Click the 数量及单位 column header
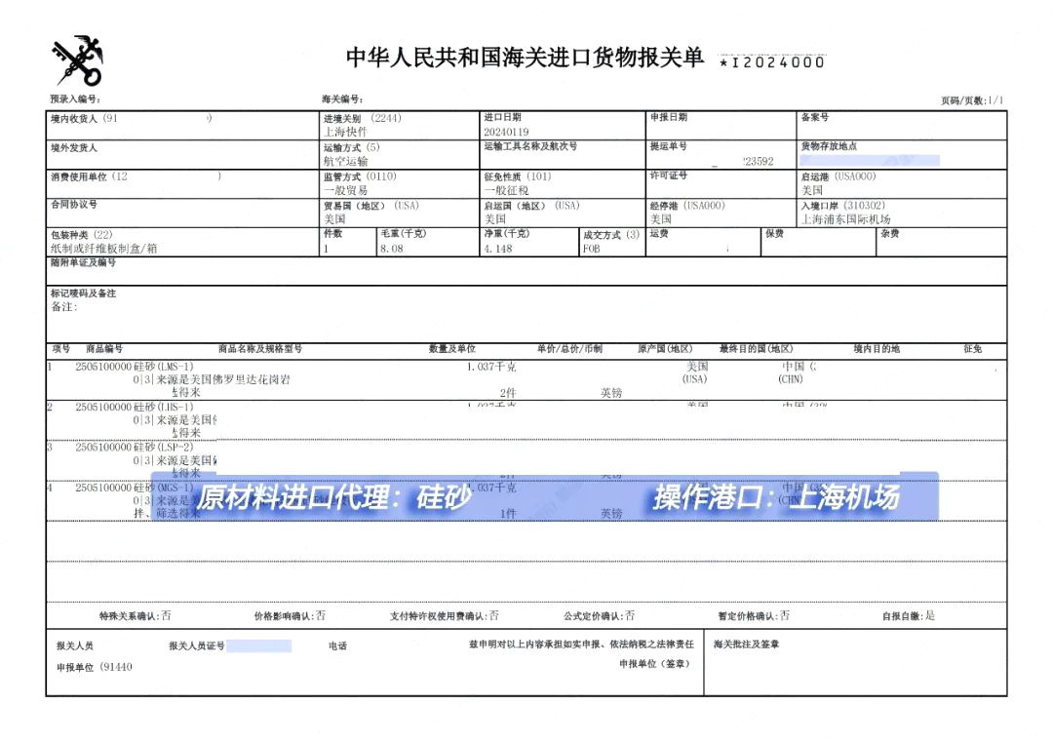Image resolution: width=1053 pixels, height=744 pixels. tap(452, 349)
